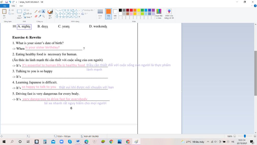Open the Help question mark icon
This screenshot has width=257, height=145.
coord(255,6)
